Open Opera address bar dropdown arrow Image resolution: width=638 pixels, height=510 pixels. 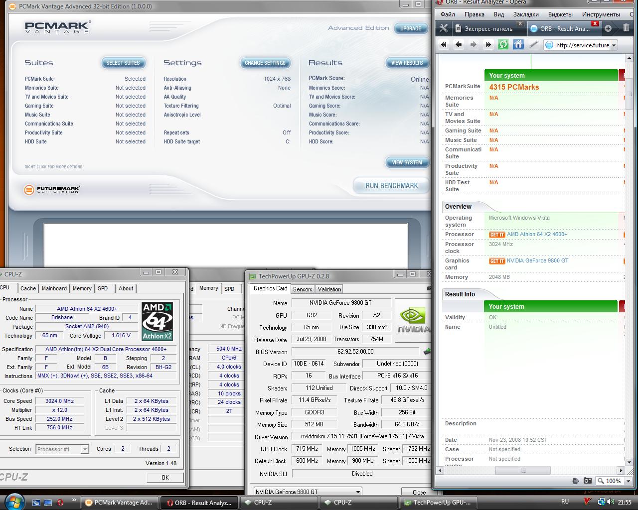coord(614,45)
